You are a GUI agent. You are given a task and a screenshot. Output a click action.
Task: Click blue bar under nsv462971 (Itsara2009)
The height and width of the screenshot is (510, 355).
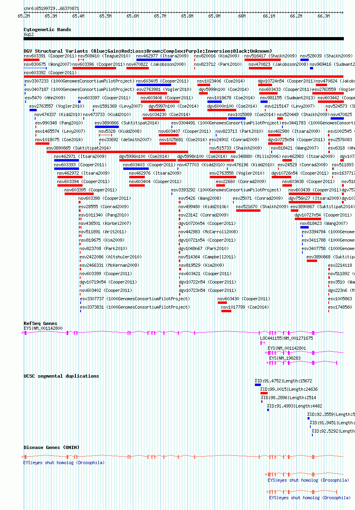tap(67, 160)
